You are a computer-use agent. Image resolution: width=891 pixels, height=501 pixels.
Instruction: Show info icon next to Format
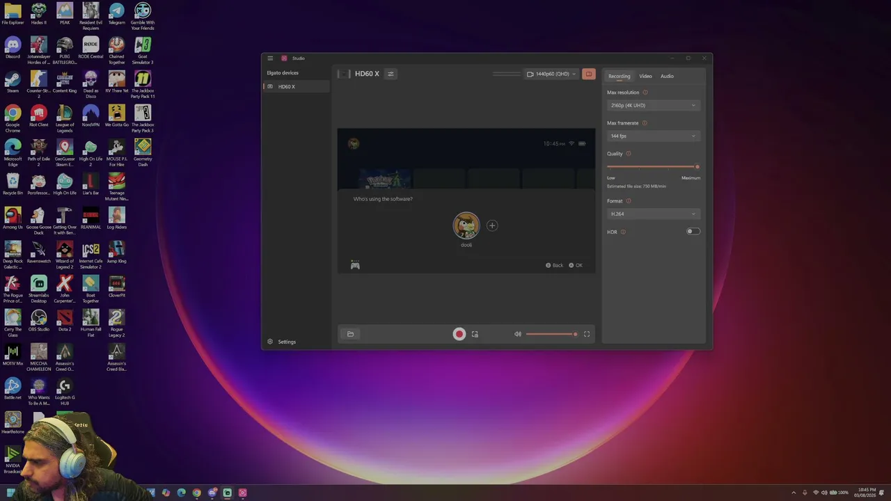click(629, 201)
